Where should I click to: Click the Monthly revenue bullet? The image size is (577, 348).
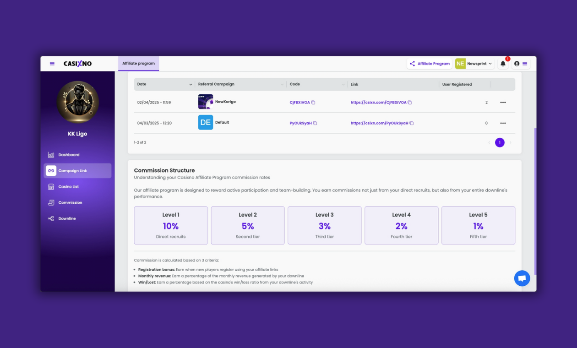click(221, 276)
